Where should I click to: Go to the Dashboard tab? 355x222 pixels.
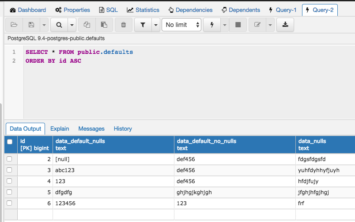point(28,10)
